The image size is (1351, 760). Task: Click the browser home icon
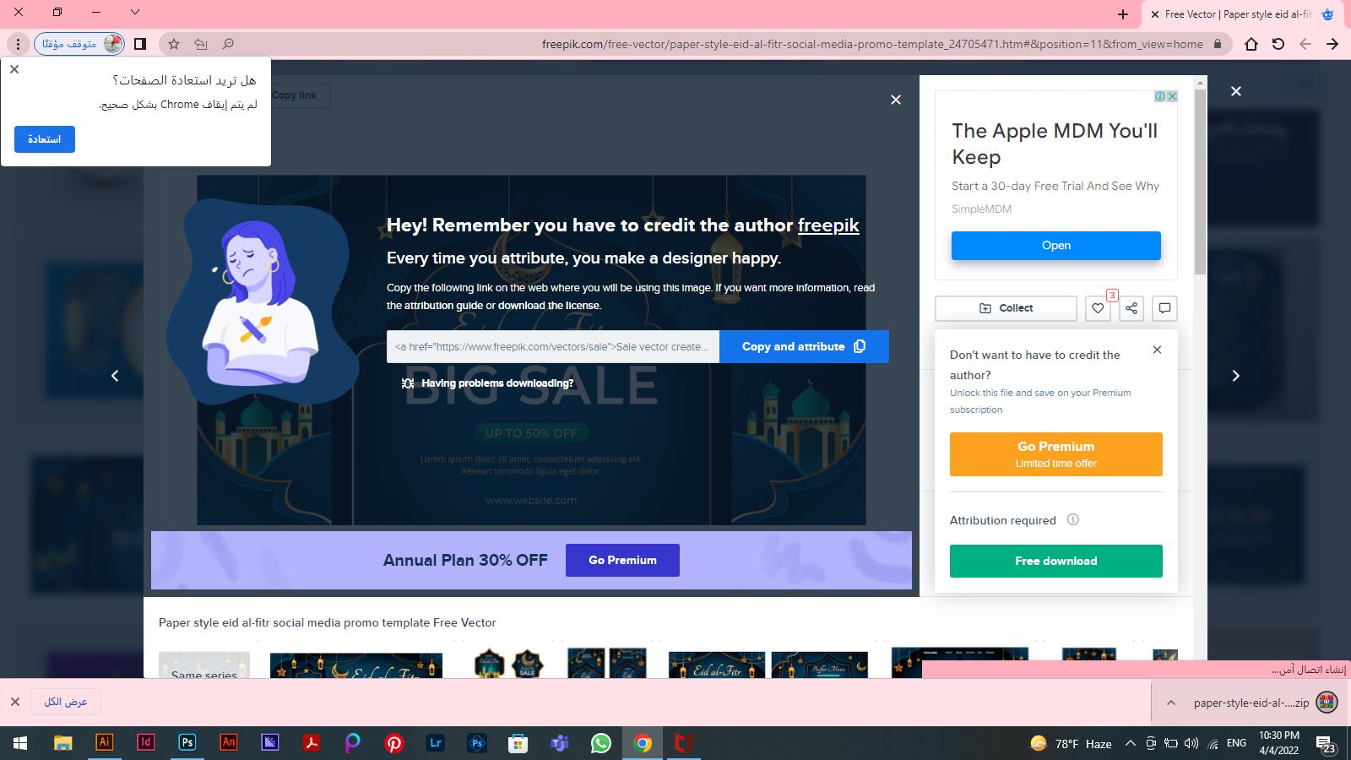pyautogui.click(x=1251, y=44)
